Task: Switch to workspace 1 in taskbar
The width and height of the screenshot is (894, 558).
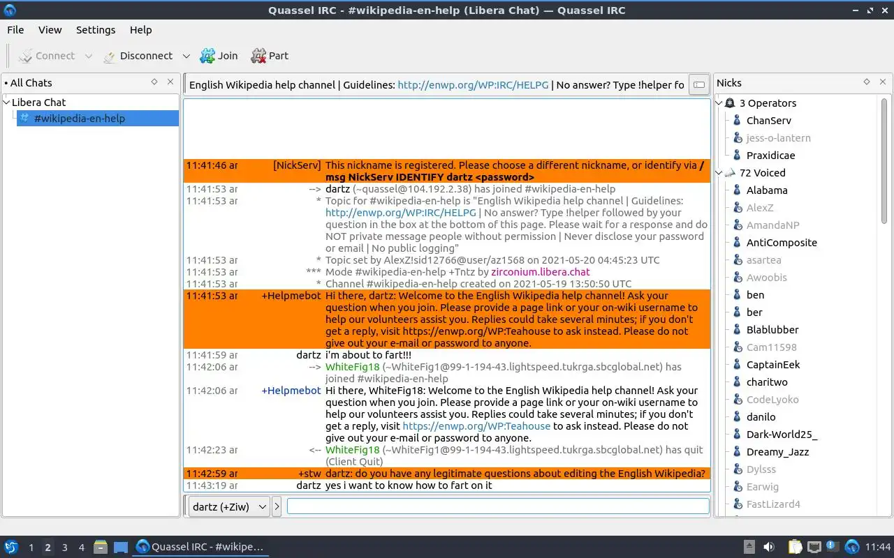Action: click(x=31, y=548)
